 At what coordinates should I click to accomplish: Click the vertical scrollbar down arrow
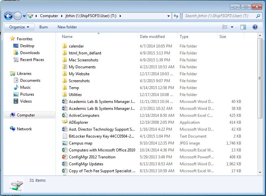tap(260, 172)
